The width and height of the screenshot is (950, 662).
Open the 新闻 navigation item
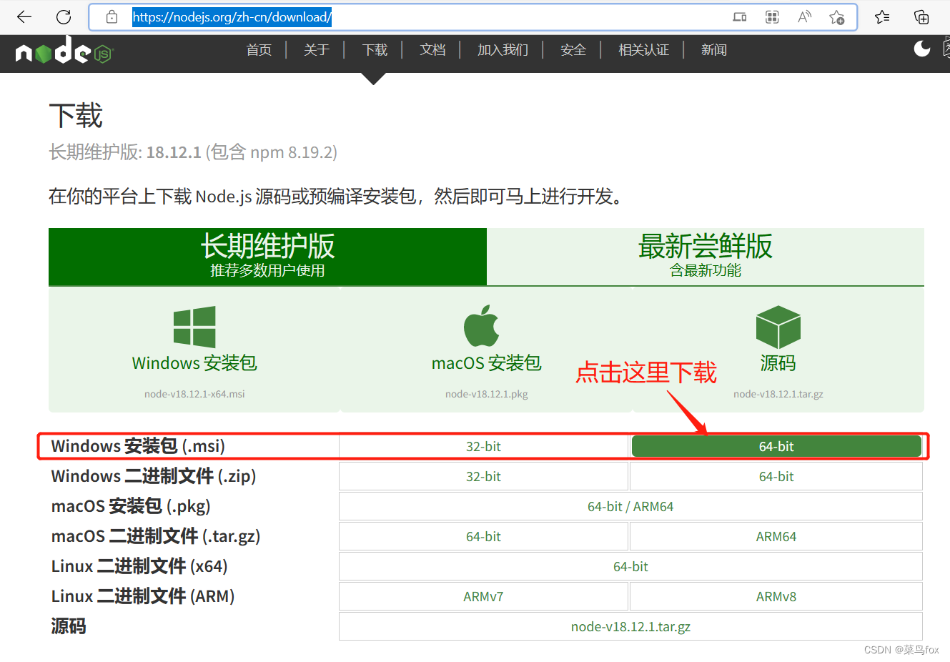tap(714, 50)
